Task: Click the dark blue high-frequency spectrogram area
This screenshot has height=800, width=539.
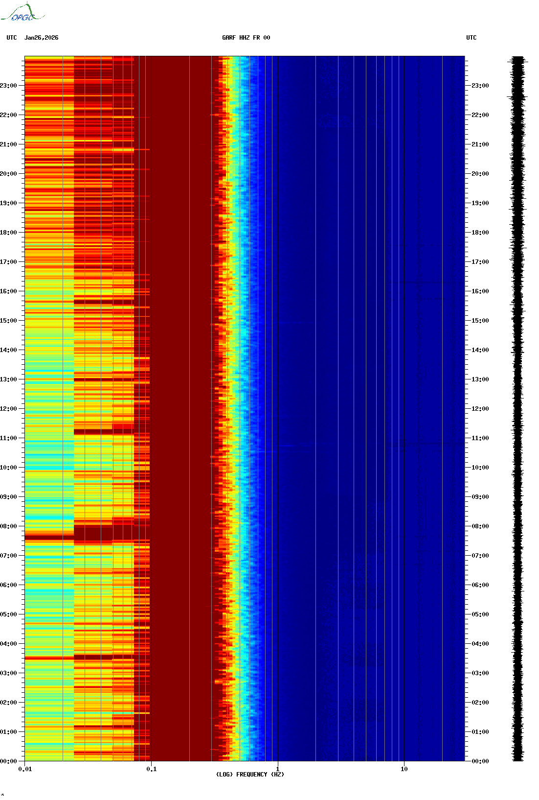Action: 367,409
